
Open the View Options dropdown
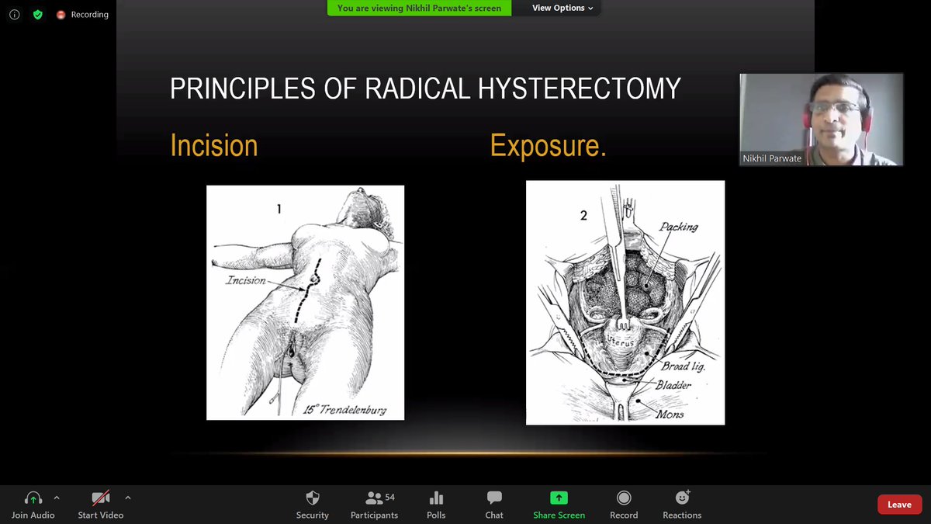coord(562,8)
